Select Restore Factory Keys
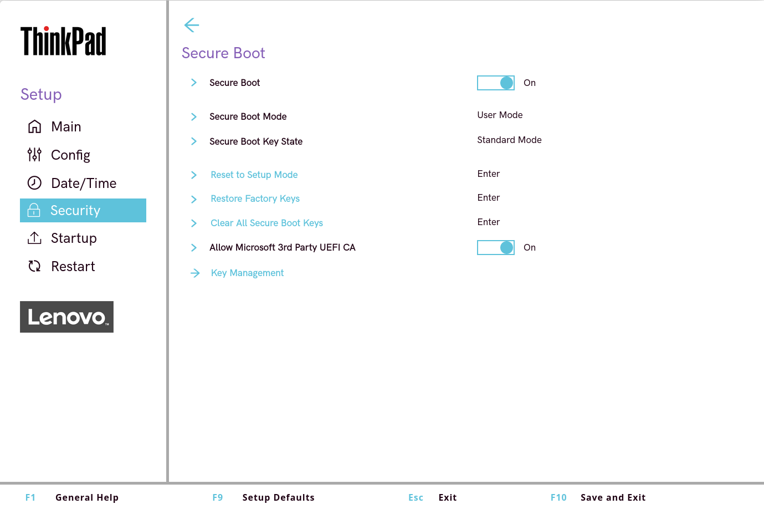The image size is (764, 509). (x=255, y=198)
